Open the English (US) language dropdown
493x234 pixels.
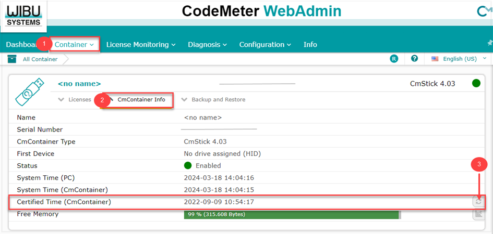pos(465,59)
